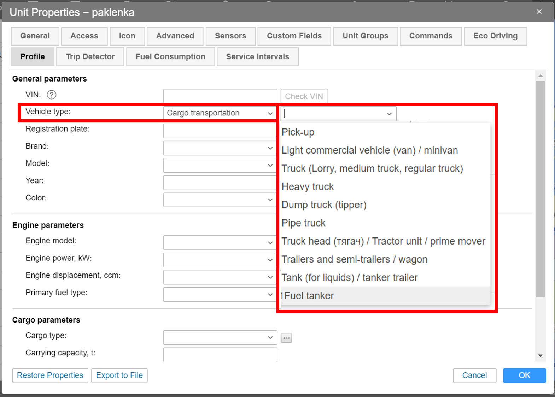Expand the Cargo type dropdown
Viewport: 555px width, 397px height.
tap(220, 337)
